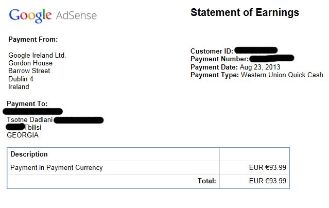Click the Total label in table
Viewport: 329px width, 208px height.
pyautogui.click(x=207, y=181)
